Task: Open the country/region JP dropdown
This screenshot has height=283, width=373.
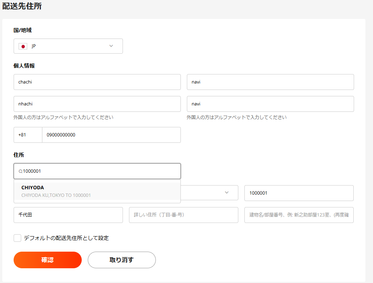Action: [x=68, y=46]
